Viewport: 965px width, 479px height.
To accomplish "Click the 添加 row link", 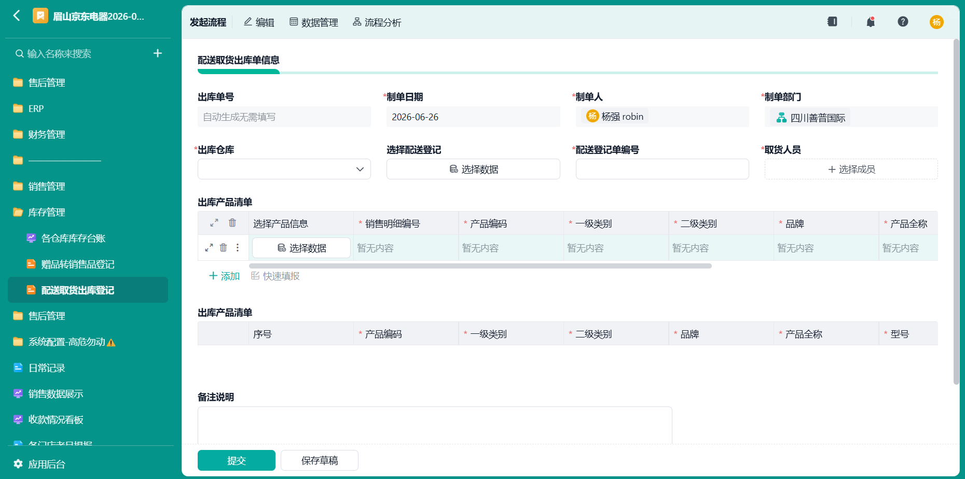I will [224, 276].
